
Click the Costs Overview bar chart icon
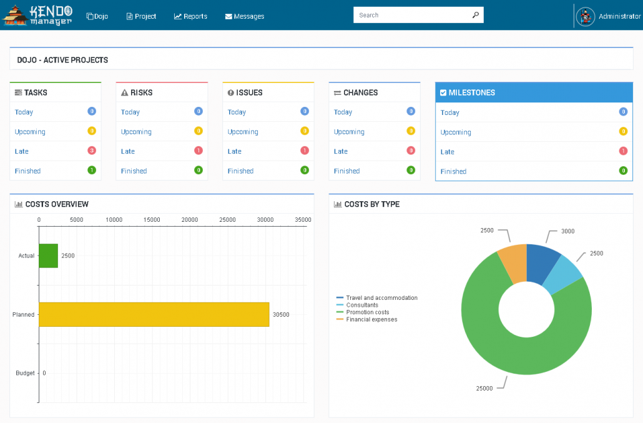tap(19, 204)
